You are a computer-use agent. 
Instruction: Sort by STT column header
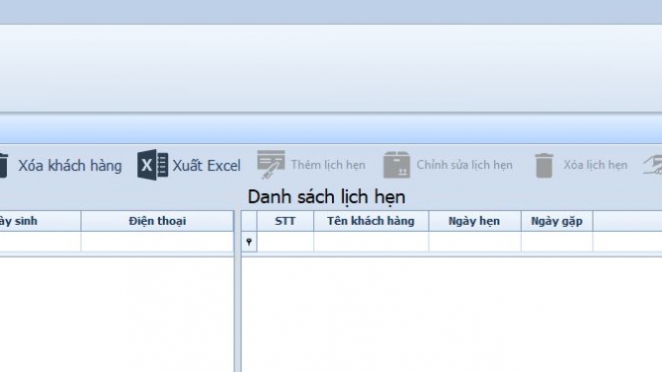pos(285,221)
